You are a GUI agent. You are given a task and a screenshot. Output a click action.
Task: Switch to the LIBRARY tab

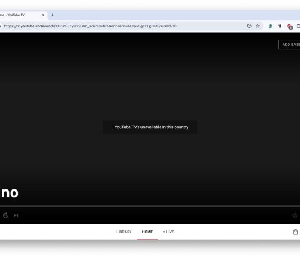(x=124, y=232)
